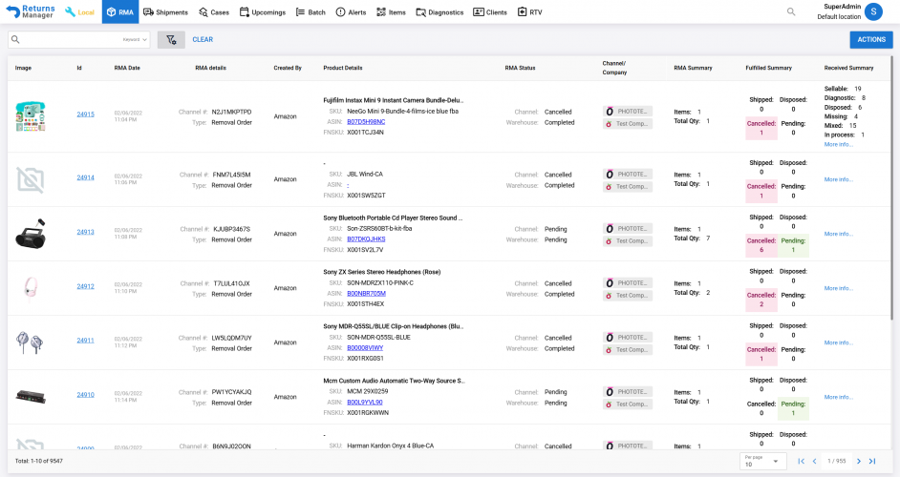The height and width of the screenshot is (477, 900).
Task: Open the Shipments section
Action: tap(165, 12)
